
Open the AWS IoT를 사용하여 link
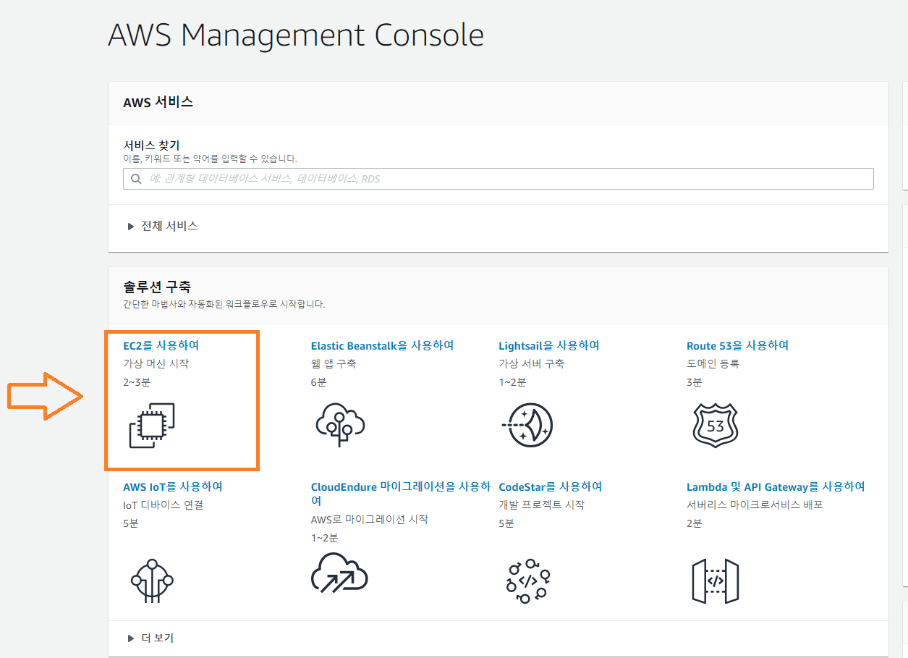pyautogui.click(x=173, y=486)
